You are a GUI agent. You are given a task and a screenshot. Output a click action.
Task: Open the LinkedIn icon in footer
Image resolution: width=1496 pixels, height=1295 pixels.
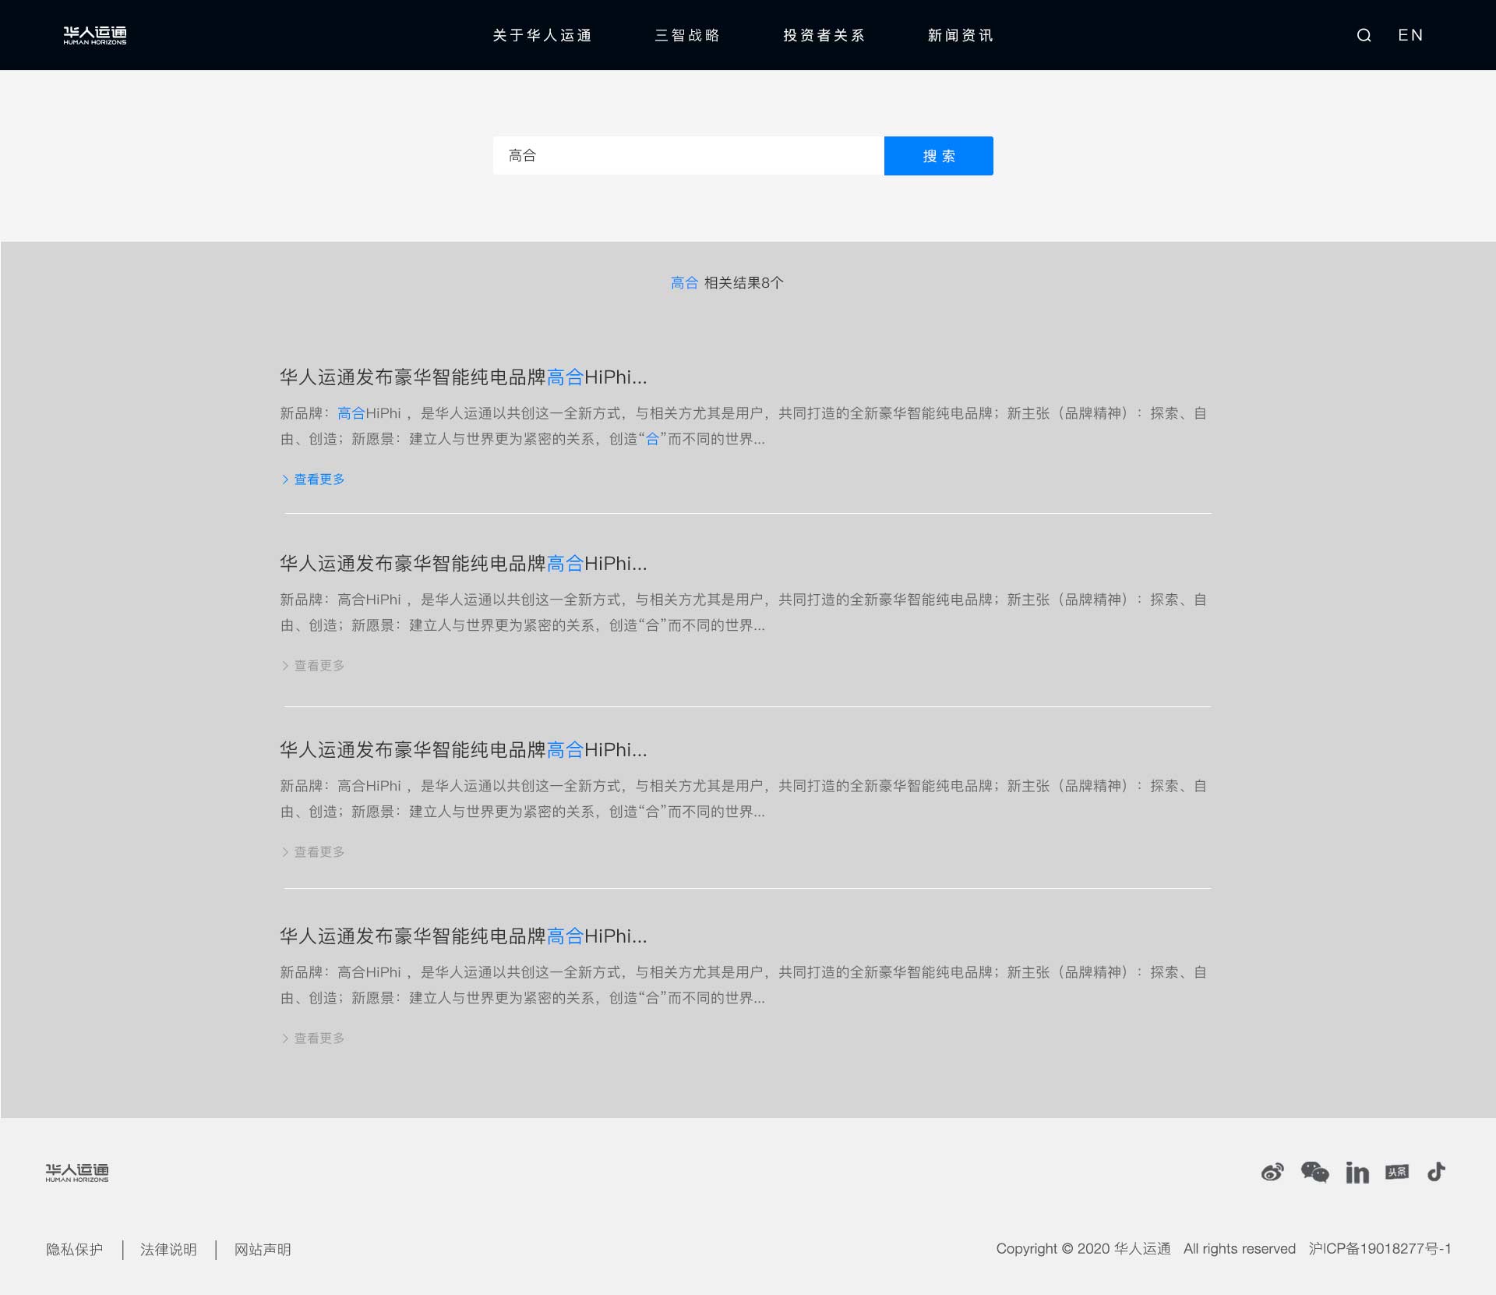click(1357, 1173)
